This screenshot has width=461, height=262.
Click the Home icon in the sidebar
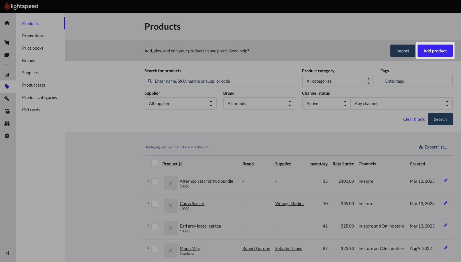point(7,23)
